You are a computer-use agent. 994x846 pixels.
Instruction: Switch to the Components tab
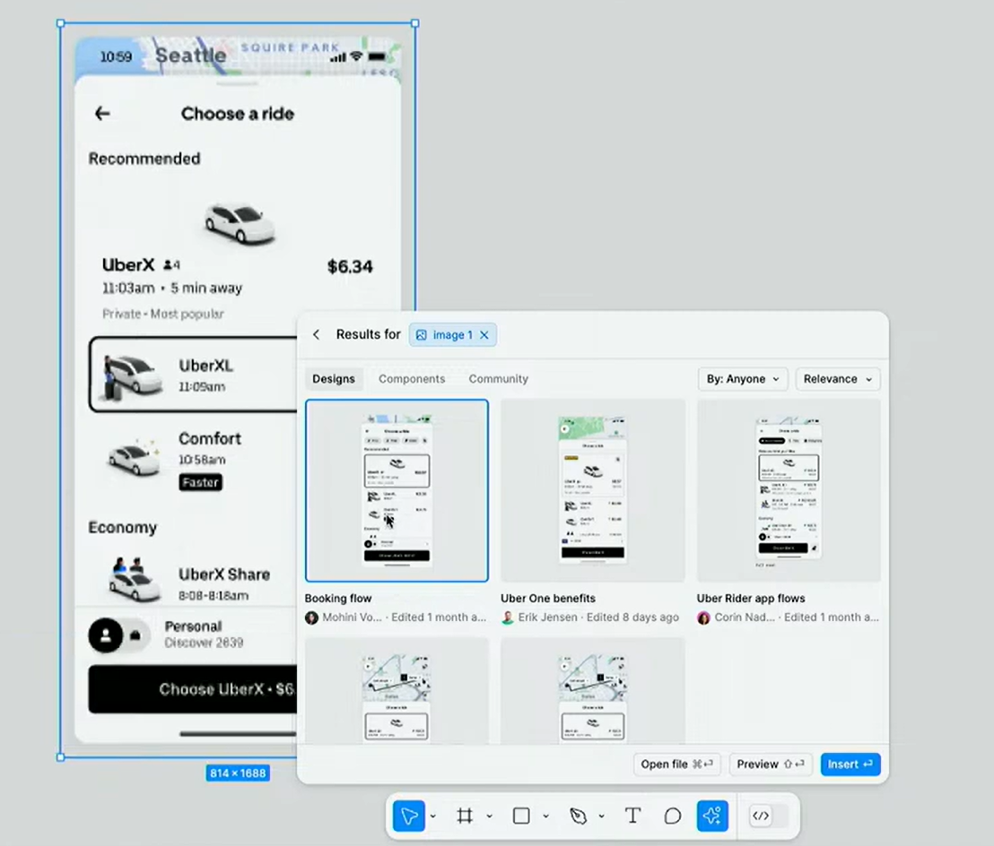(x=412, y=379)
